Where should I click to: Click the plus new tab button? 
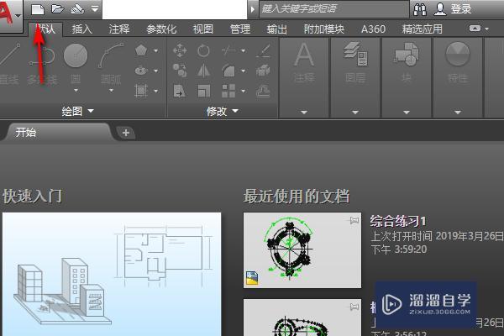(x=126, y=133)
